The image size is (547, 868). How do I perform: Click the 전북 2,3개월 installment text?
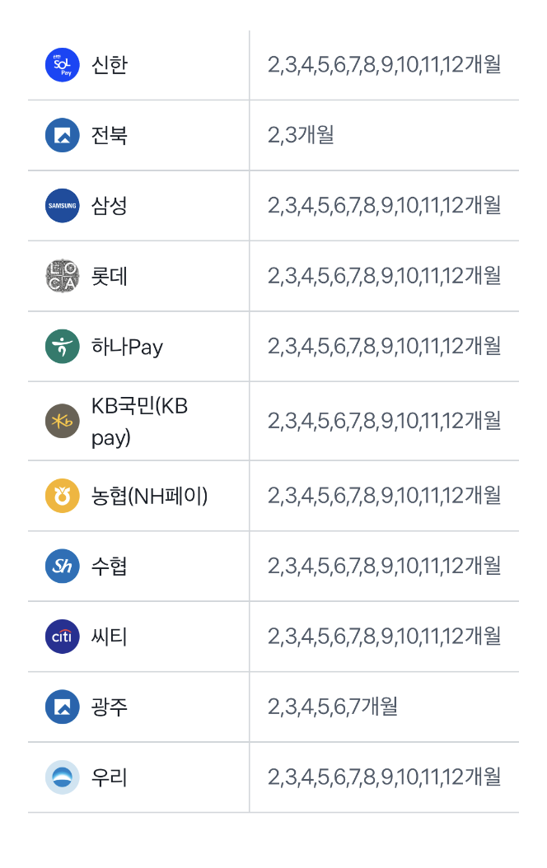pyautogui.click(x=301, y=134)
